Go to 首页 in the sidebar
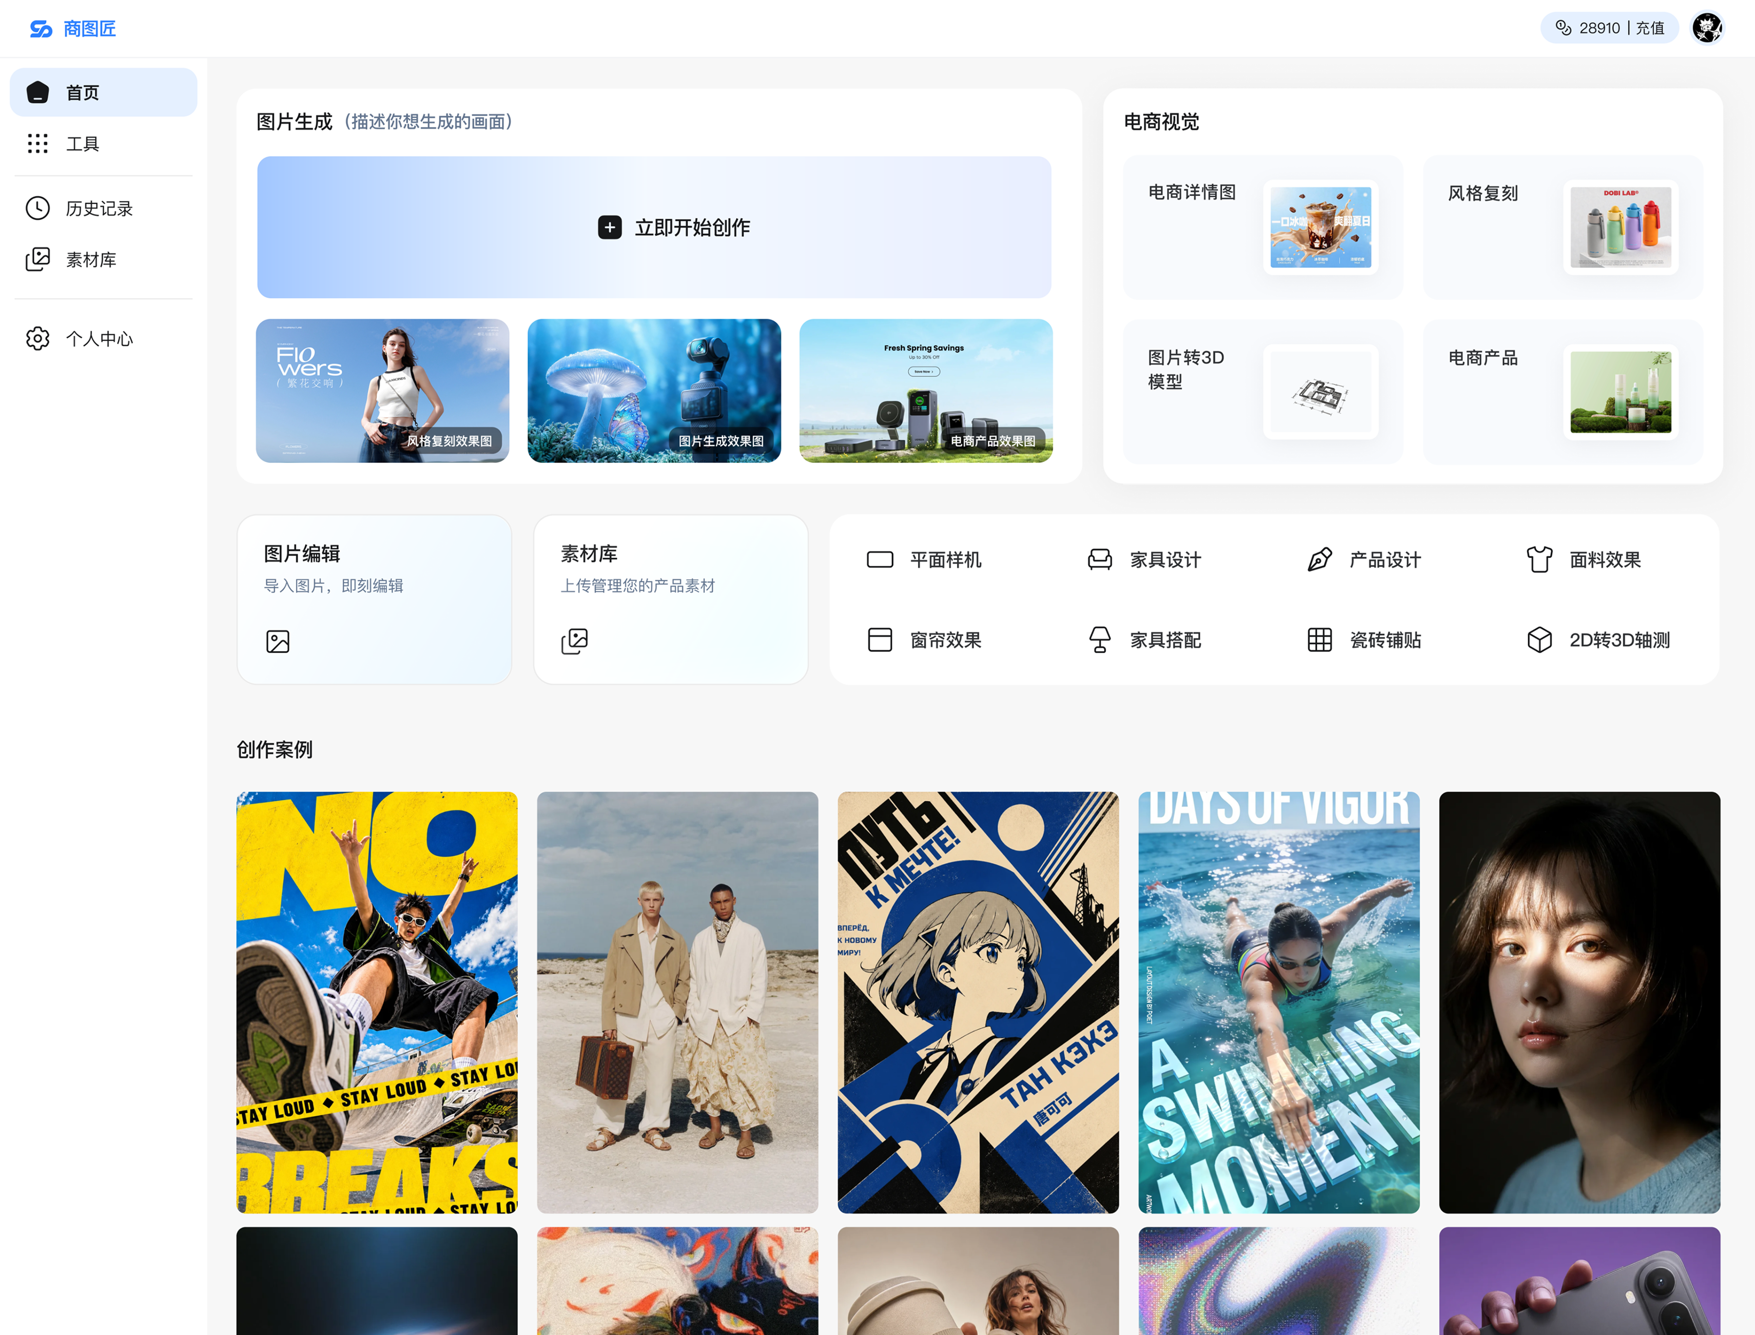1755x1335 pixels. tap(103, 92)
